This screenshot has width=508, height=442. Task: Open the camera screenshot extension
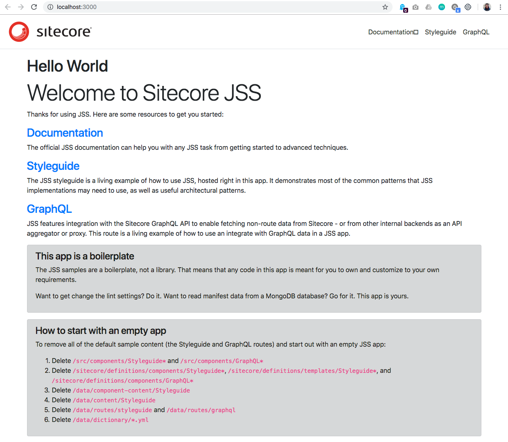(415, 7)
